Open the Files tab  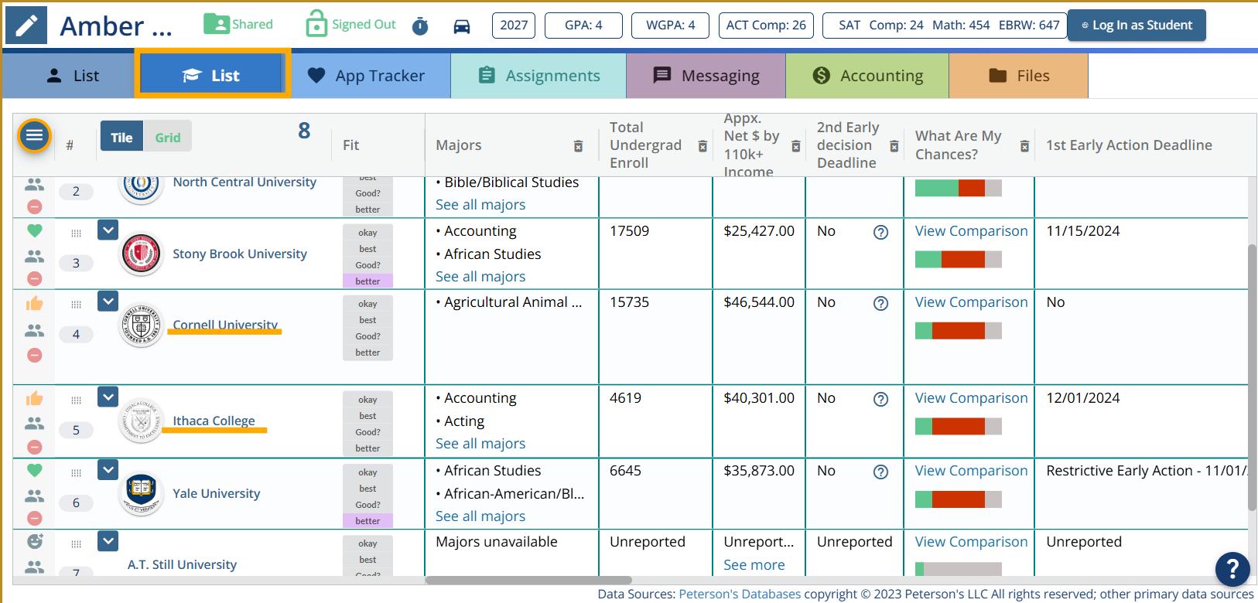tap(1018, 76)
